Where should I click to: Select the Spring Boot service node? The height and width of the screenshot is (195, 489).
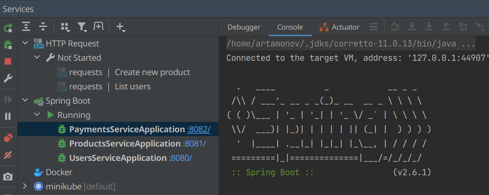point(68,101)
